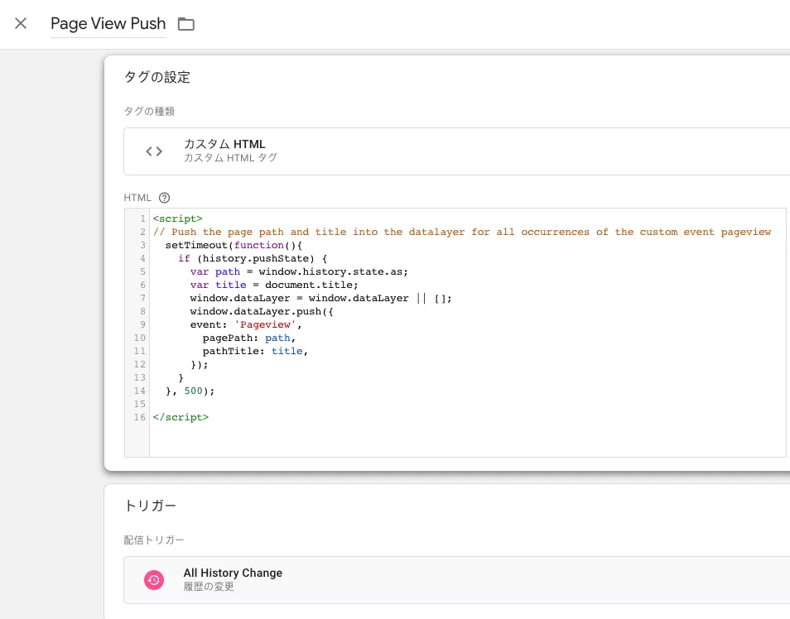Click the var title = document.title line
This screenshot has height=619, width=790.
pos(274,285)
